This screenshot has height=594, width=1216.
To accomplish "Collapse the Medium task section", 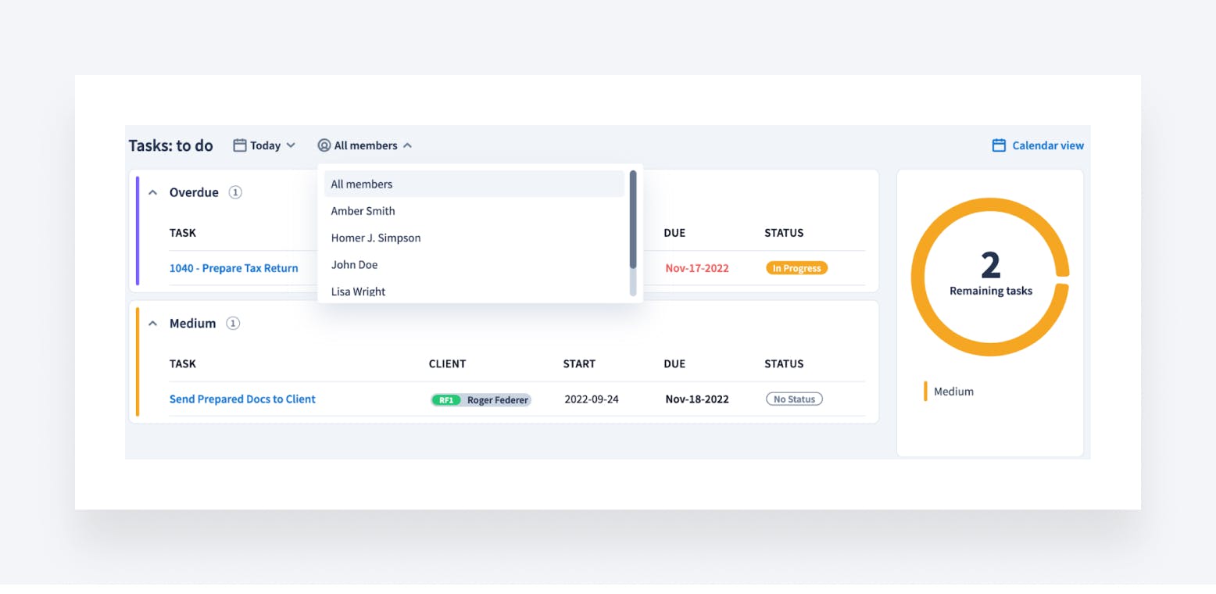I will click(153, 324).
